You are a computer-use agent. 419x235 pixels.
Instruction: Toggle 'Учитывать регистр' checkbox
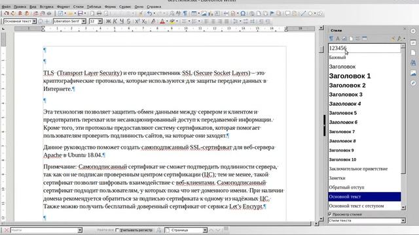tap(117, 230)
